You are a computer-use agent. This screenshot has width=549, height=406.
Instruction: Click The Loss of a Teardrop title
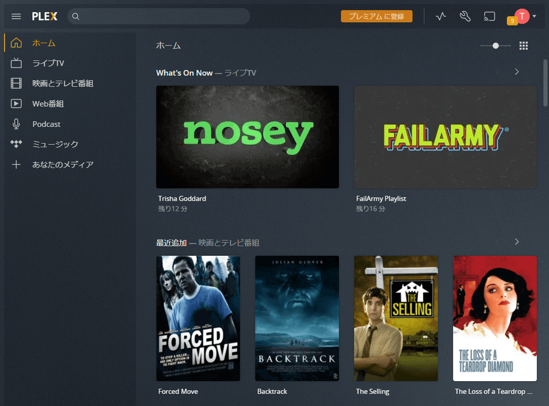pyautogui.click(x=493, y=391)
